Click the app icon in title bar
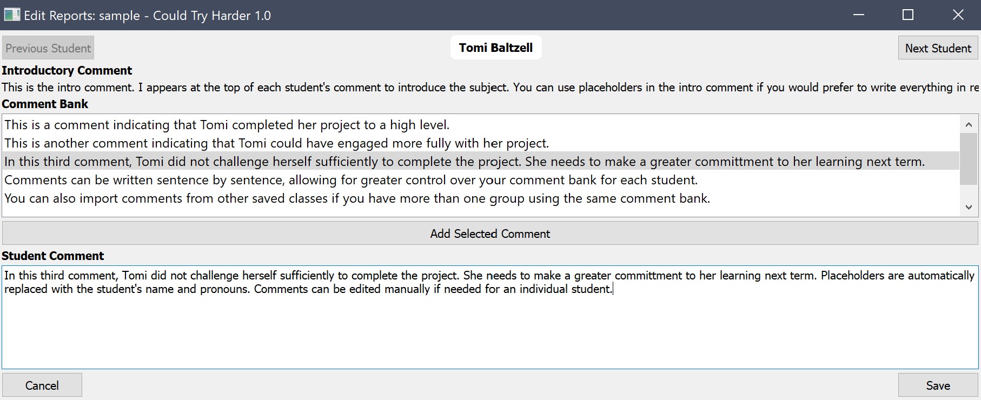981x400 pixels. [x=12, y=15]
